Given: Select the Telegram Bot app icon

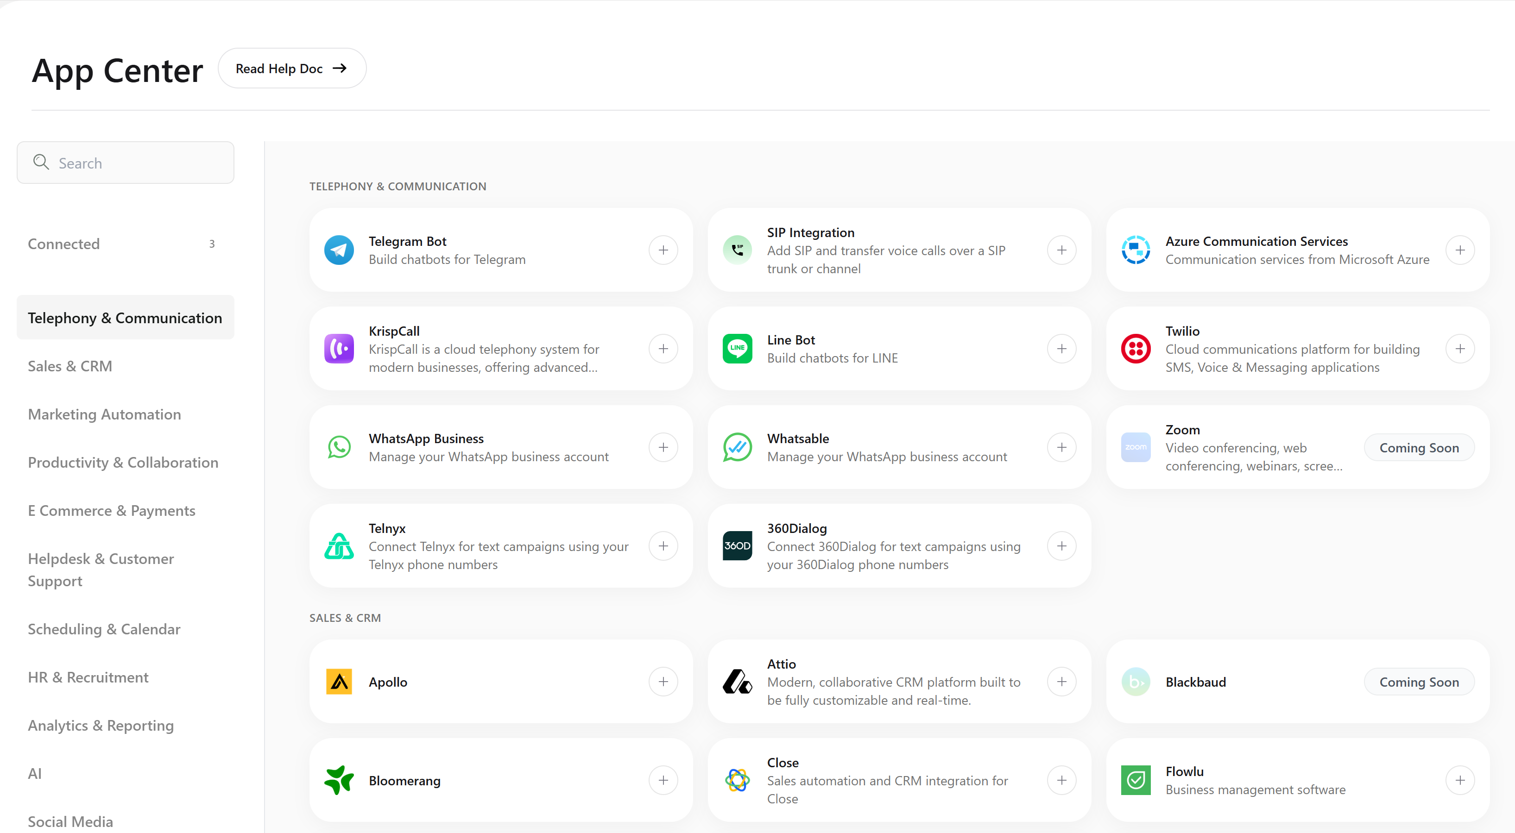Looking at the screenshot, I should (339, 249).
